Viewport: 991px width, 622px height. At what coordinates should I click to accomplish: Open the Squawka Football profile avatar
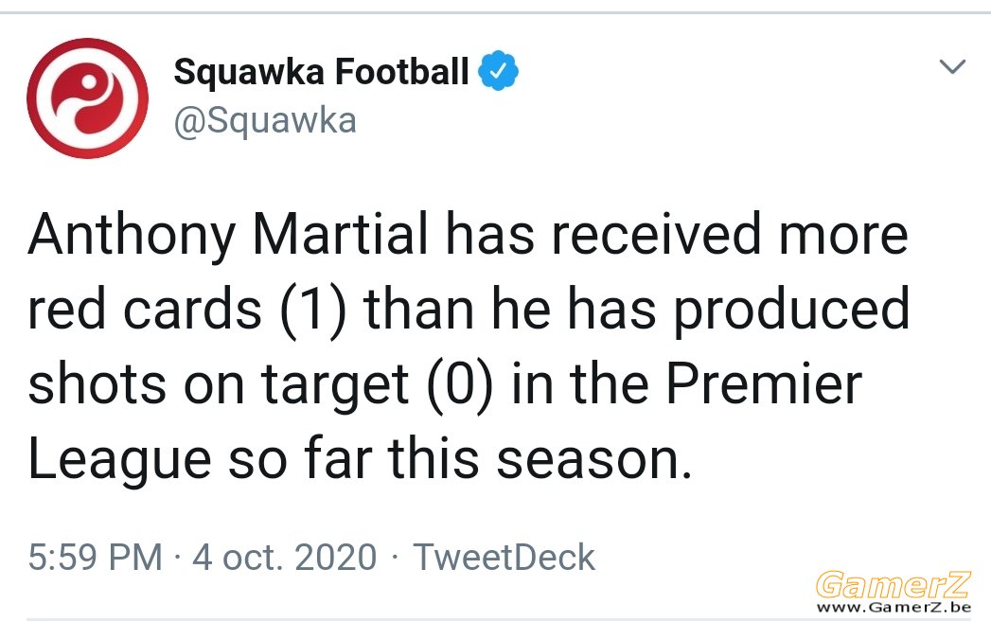tap(88, 98)
